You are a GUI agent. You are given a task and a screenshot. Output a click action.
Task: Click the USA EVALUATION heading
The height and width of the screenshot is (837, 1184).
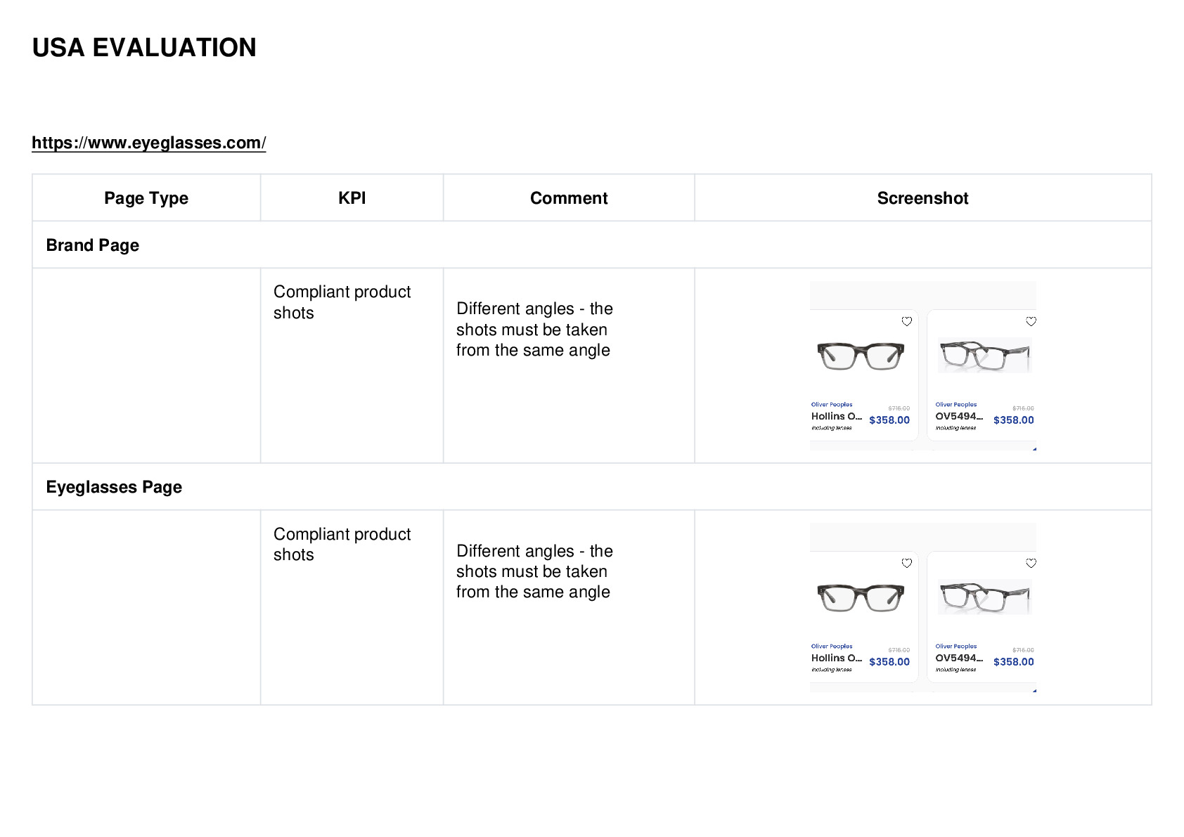tap(144, 48)
